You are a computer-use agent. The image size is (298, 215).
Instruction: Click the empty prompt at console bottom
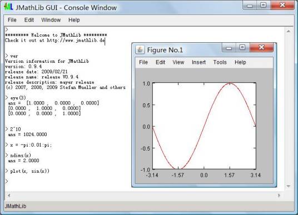[x=7, y=181]
